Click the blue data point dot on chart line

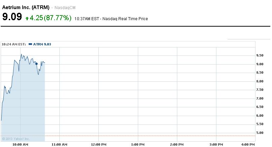point(36,64)
